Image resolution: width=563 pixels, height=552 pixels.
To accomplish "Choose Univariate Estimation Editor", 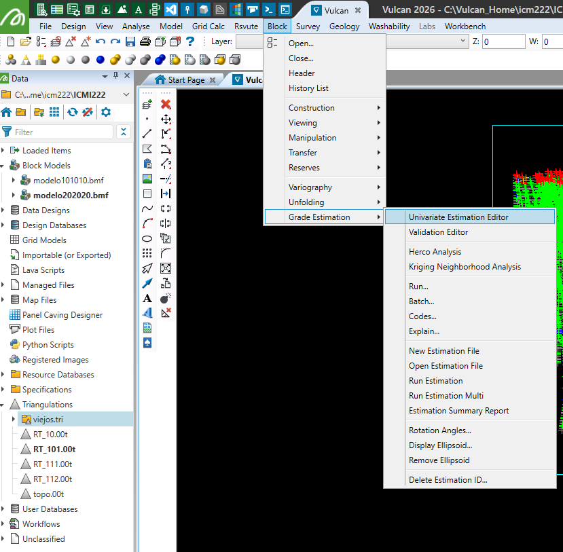I will pos(470,217).
